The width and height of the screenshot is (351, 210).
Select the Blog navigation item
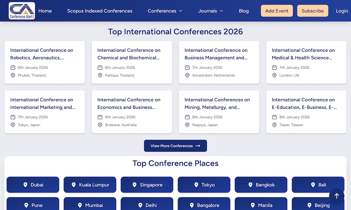(244, 11)
